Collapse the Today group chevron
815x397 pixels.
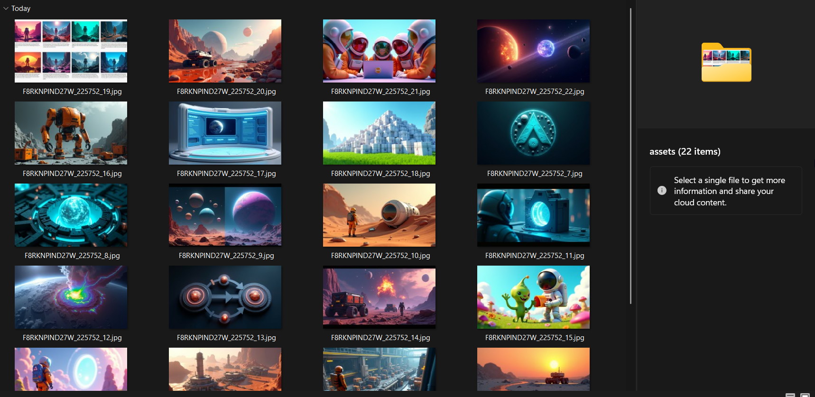click(6, 9)
